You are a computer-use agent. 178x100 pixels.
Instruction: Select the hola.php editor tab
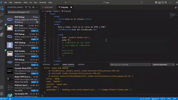pyautogui.click(x=65, y=7)
